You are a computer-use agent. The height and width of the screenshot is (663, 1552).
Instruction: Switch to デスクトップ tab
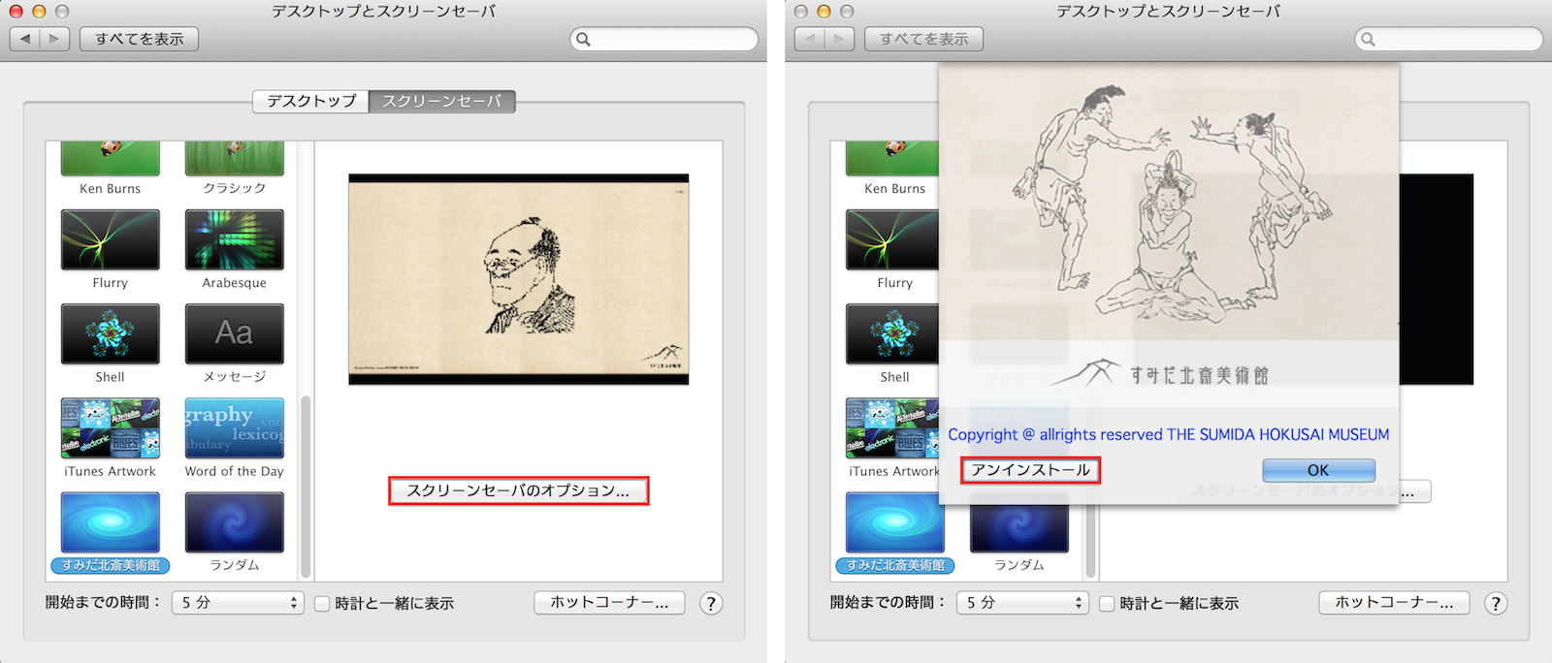tap(311, 101)
